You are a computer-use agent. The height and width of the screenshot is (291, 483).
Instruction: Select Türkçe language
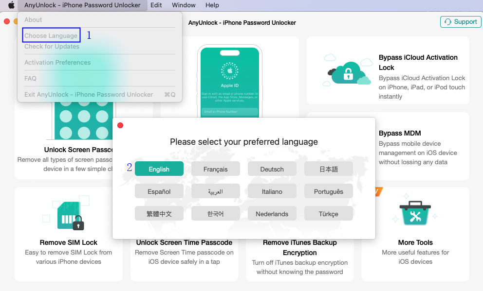coord(328,214)
